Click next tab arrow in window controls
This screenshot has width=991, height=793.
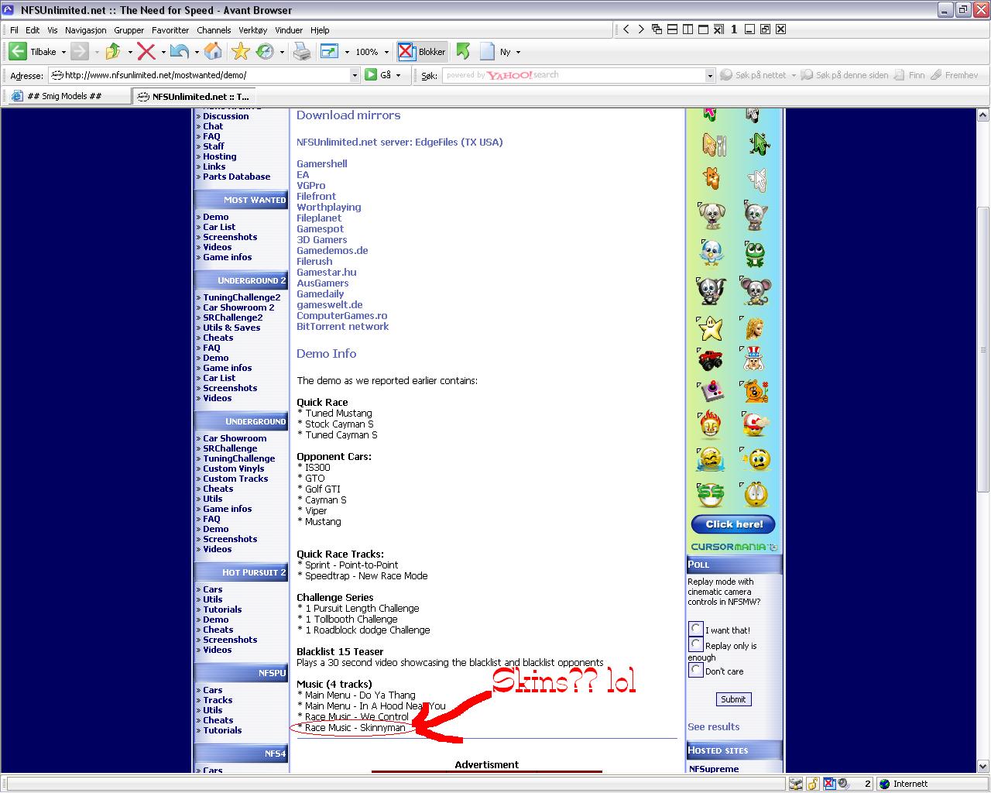pos(641,29)
